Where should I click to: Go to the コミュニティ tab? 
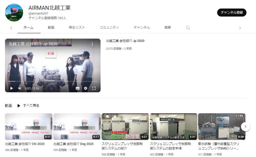tap(109, 28)
